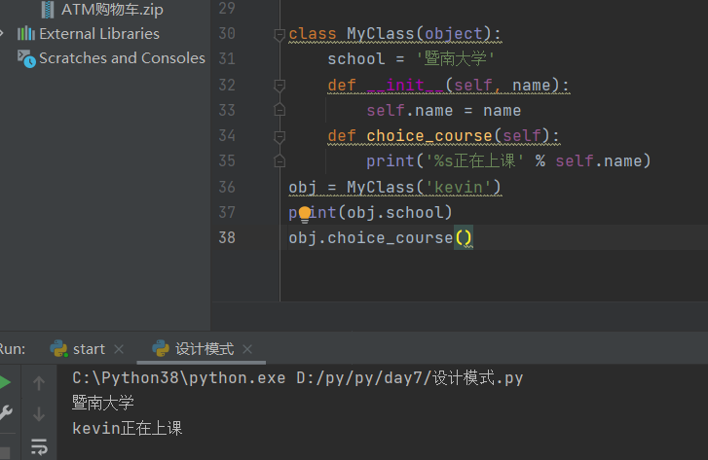Click the '暨南大学' string in code
The height and width of the screenshot is (460, 708).
(455, 58)
